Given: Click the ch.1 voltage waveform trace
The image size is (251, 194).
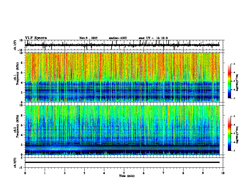Looking at the screenshot, I should pyautogui.click(x=122, y=45).
